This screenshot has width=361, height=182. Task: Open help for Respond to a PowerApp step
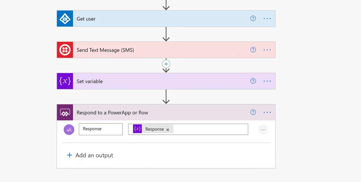(253, 112)
